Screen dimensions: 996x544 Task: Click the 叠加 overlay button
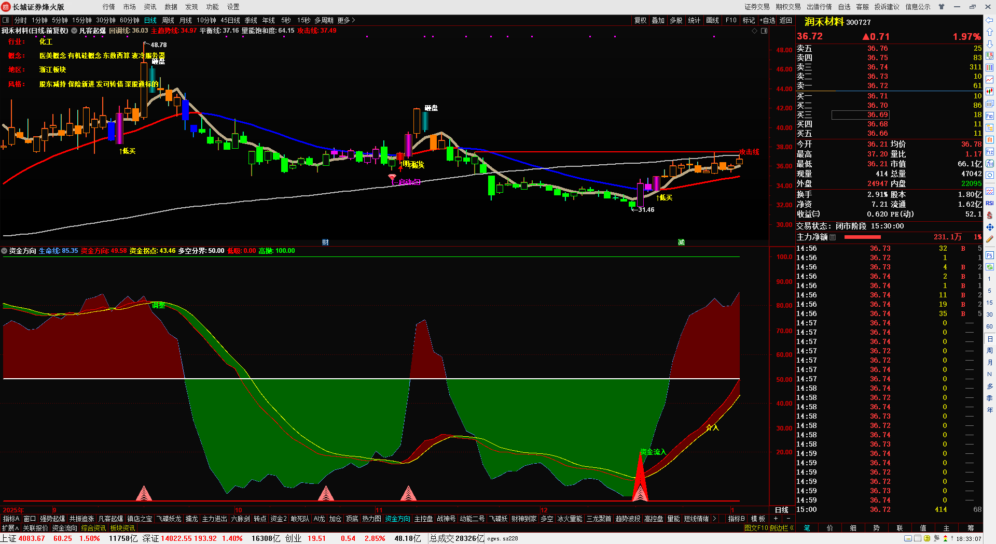(x=658, y=20)
